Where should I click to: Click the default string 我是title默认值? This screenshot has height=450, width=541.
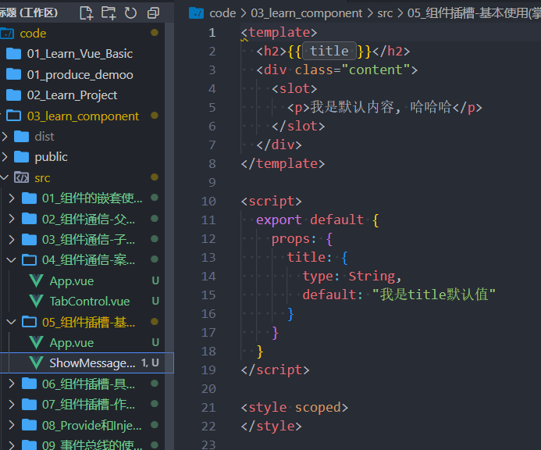click(434, 295)
